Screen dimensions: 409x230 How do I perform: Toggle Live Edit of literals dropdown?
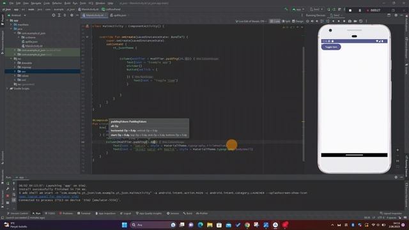pyautogui.click(x=251, y=21)
